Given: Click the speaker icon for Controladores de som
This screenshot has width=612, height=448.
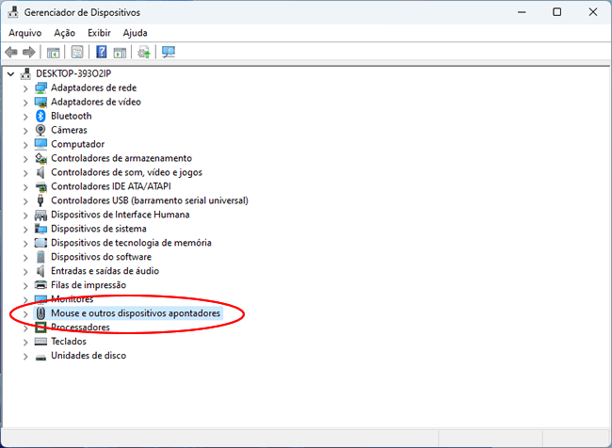Looking at the screenshot, I should pos(40,172).
